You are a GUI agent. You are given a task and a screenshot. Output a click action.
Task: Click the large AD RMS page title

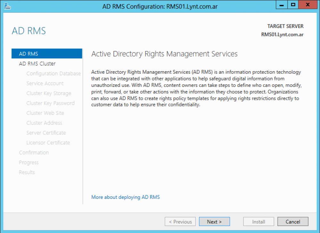[29, 31]
